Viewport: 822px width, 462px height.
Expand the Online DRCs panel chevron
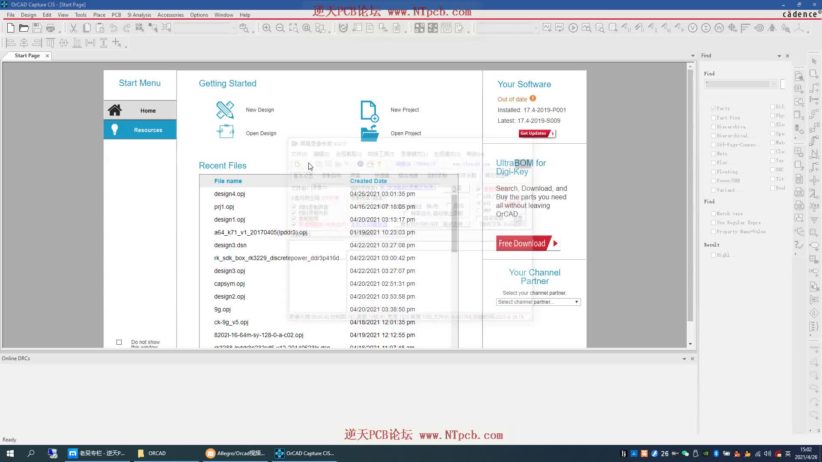point(684,358)
